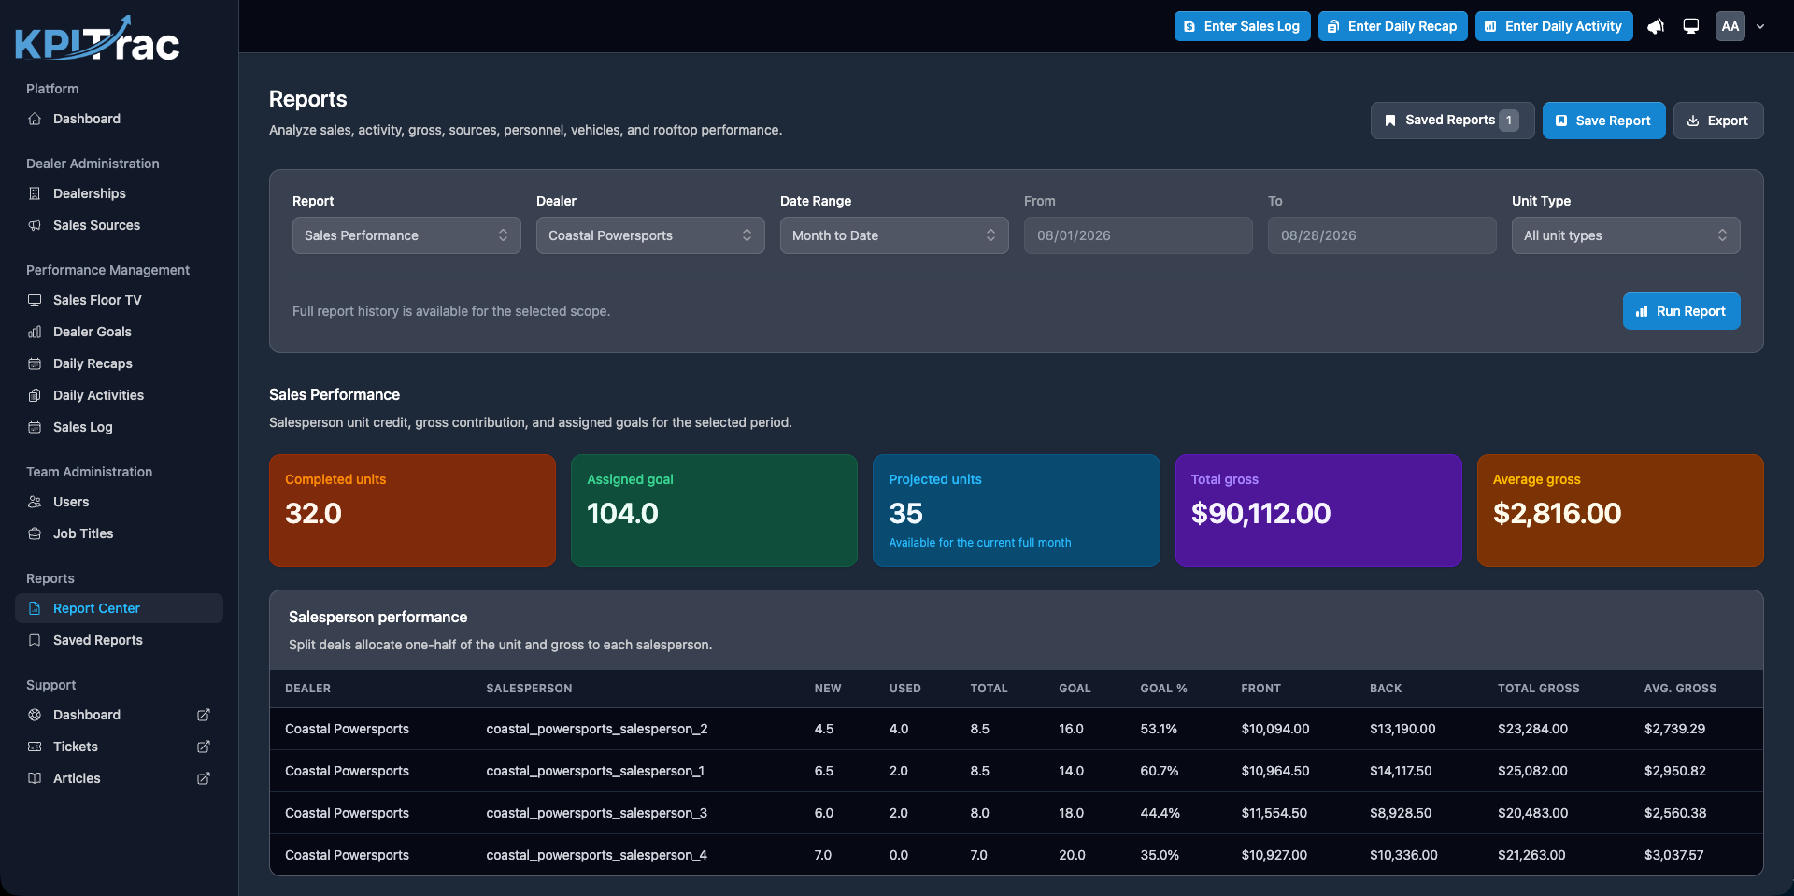Click coastal_powersports_salesperson_3 row name
Viewport: 1794px width, 896px height.
596,813
